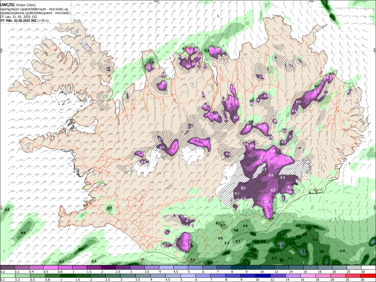Click the '0.1' label on lower legend scale
376x282 pixels.
3,280
